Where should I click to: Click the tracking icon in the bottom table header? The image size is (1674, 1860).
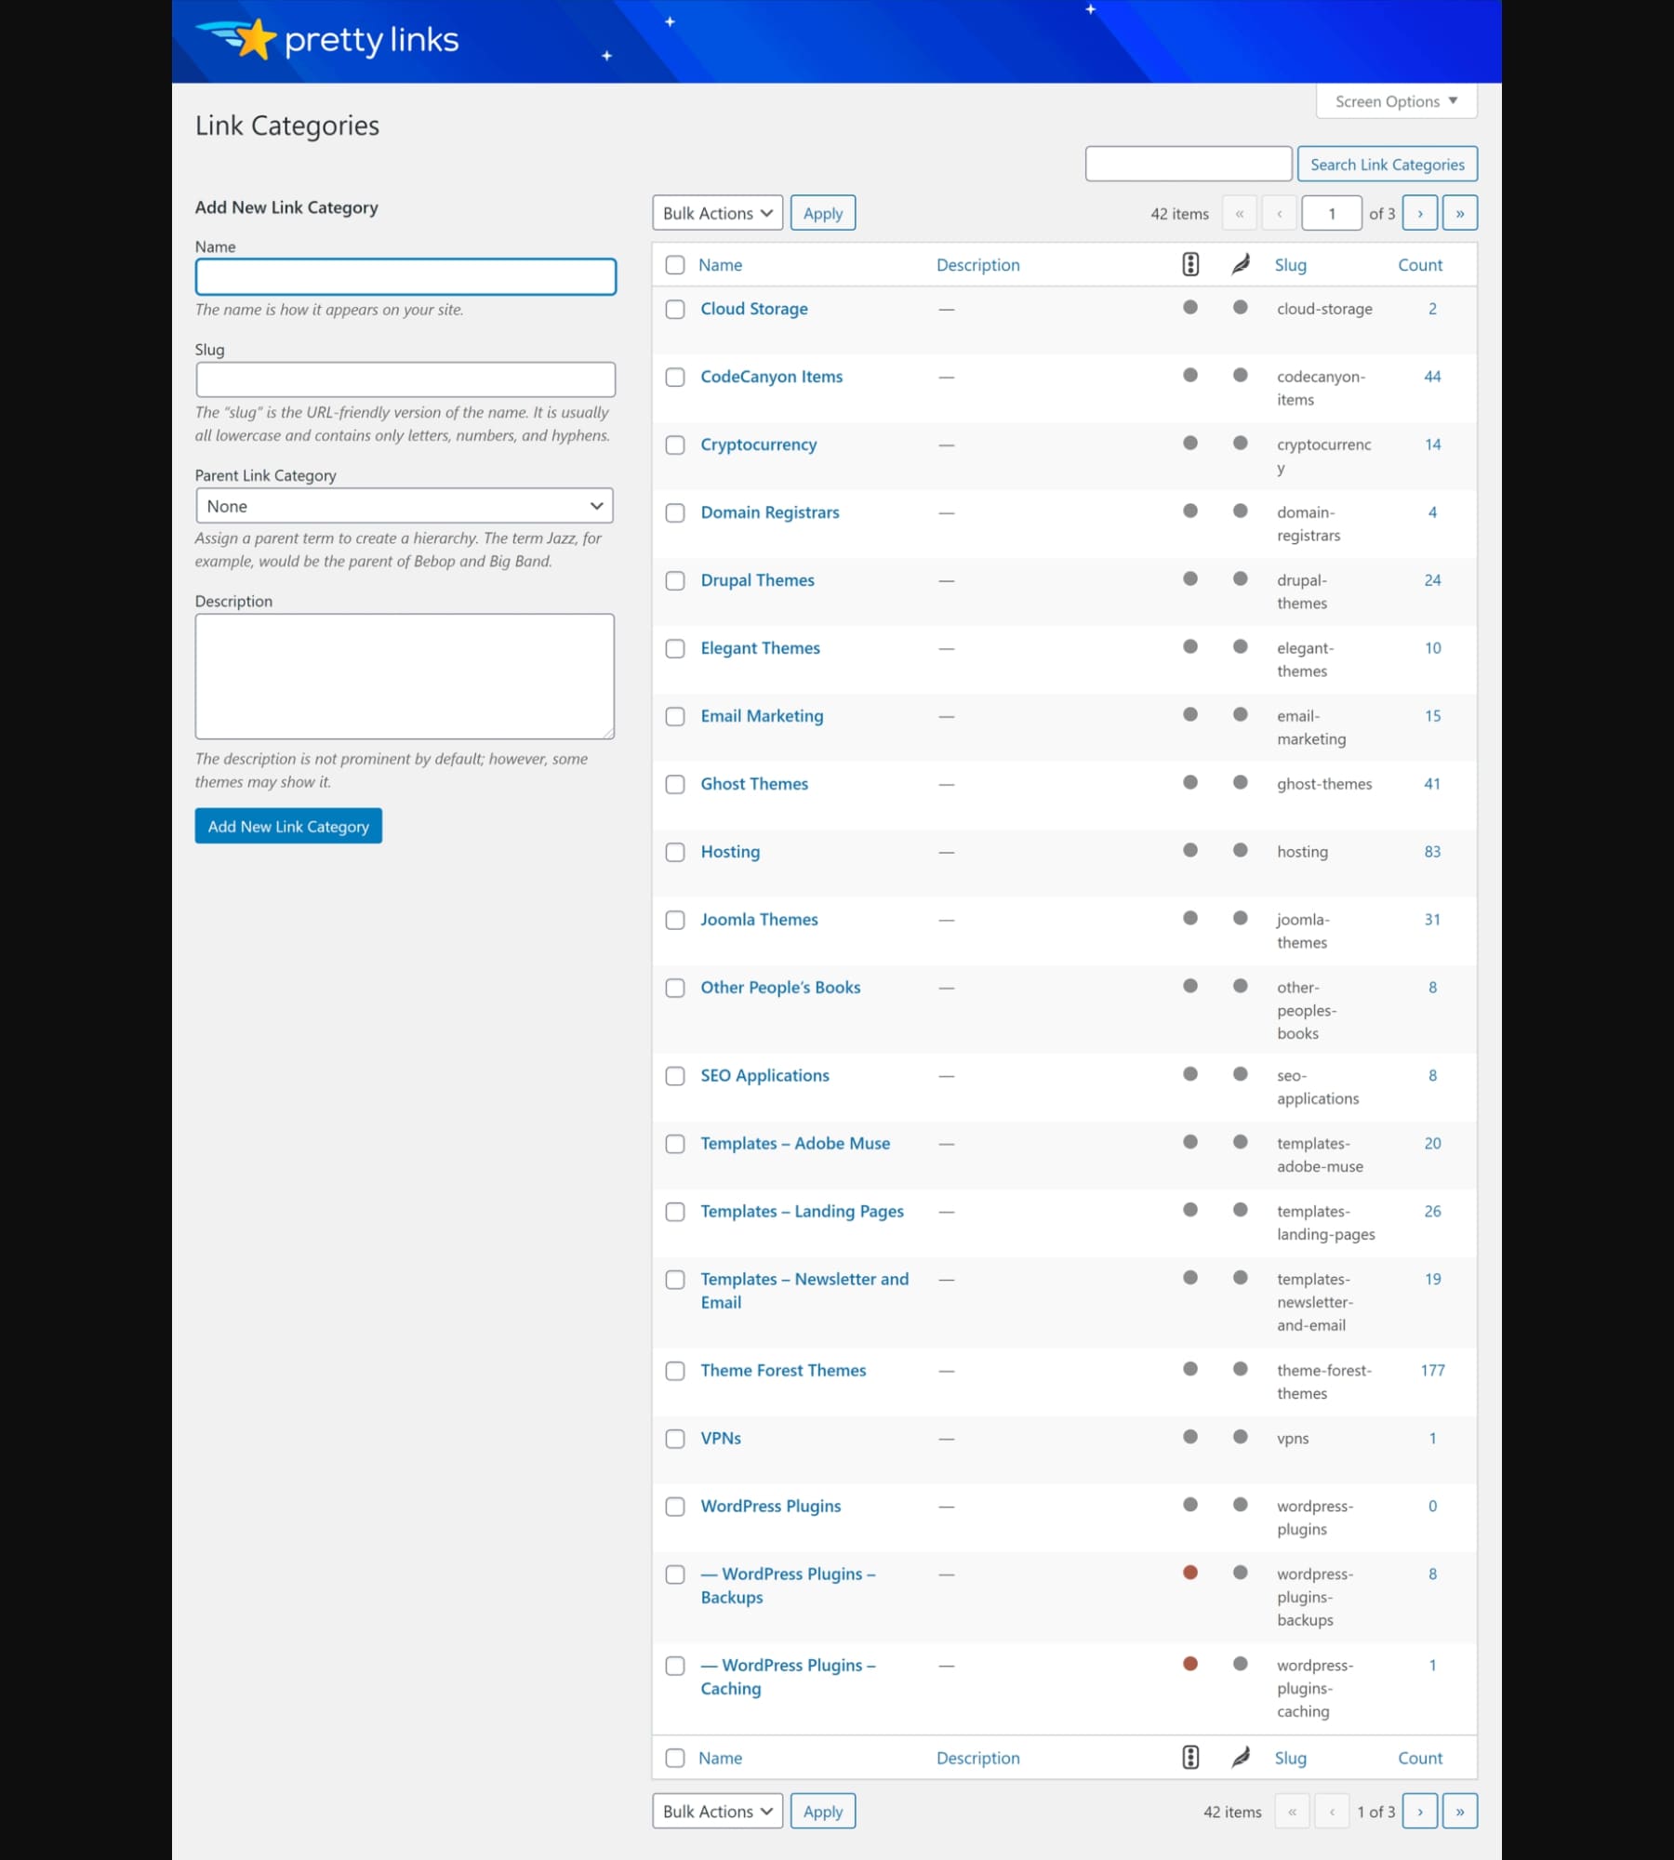(x=1190, y=1758)
